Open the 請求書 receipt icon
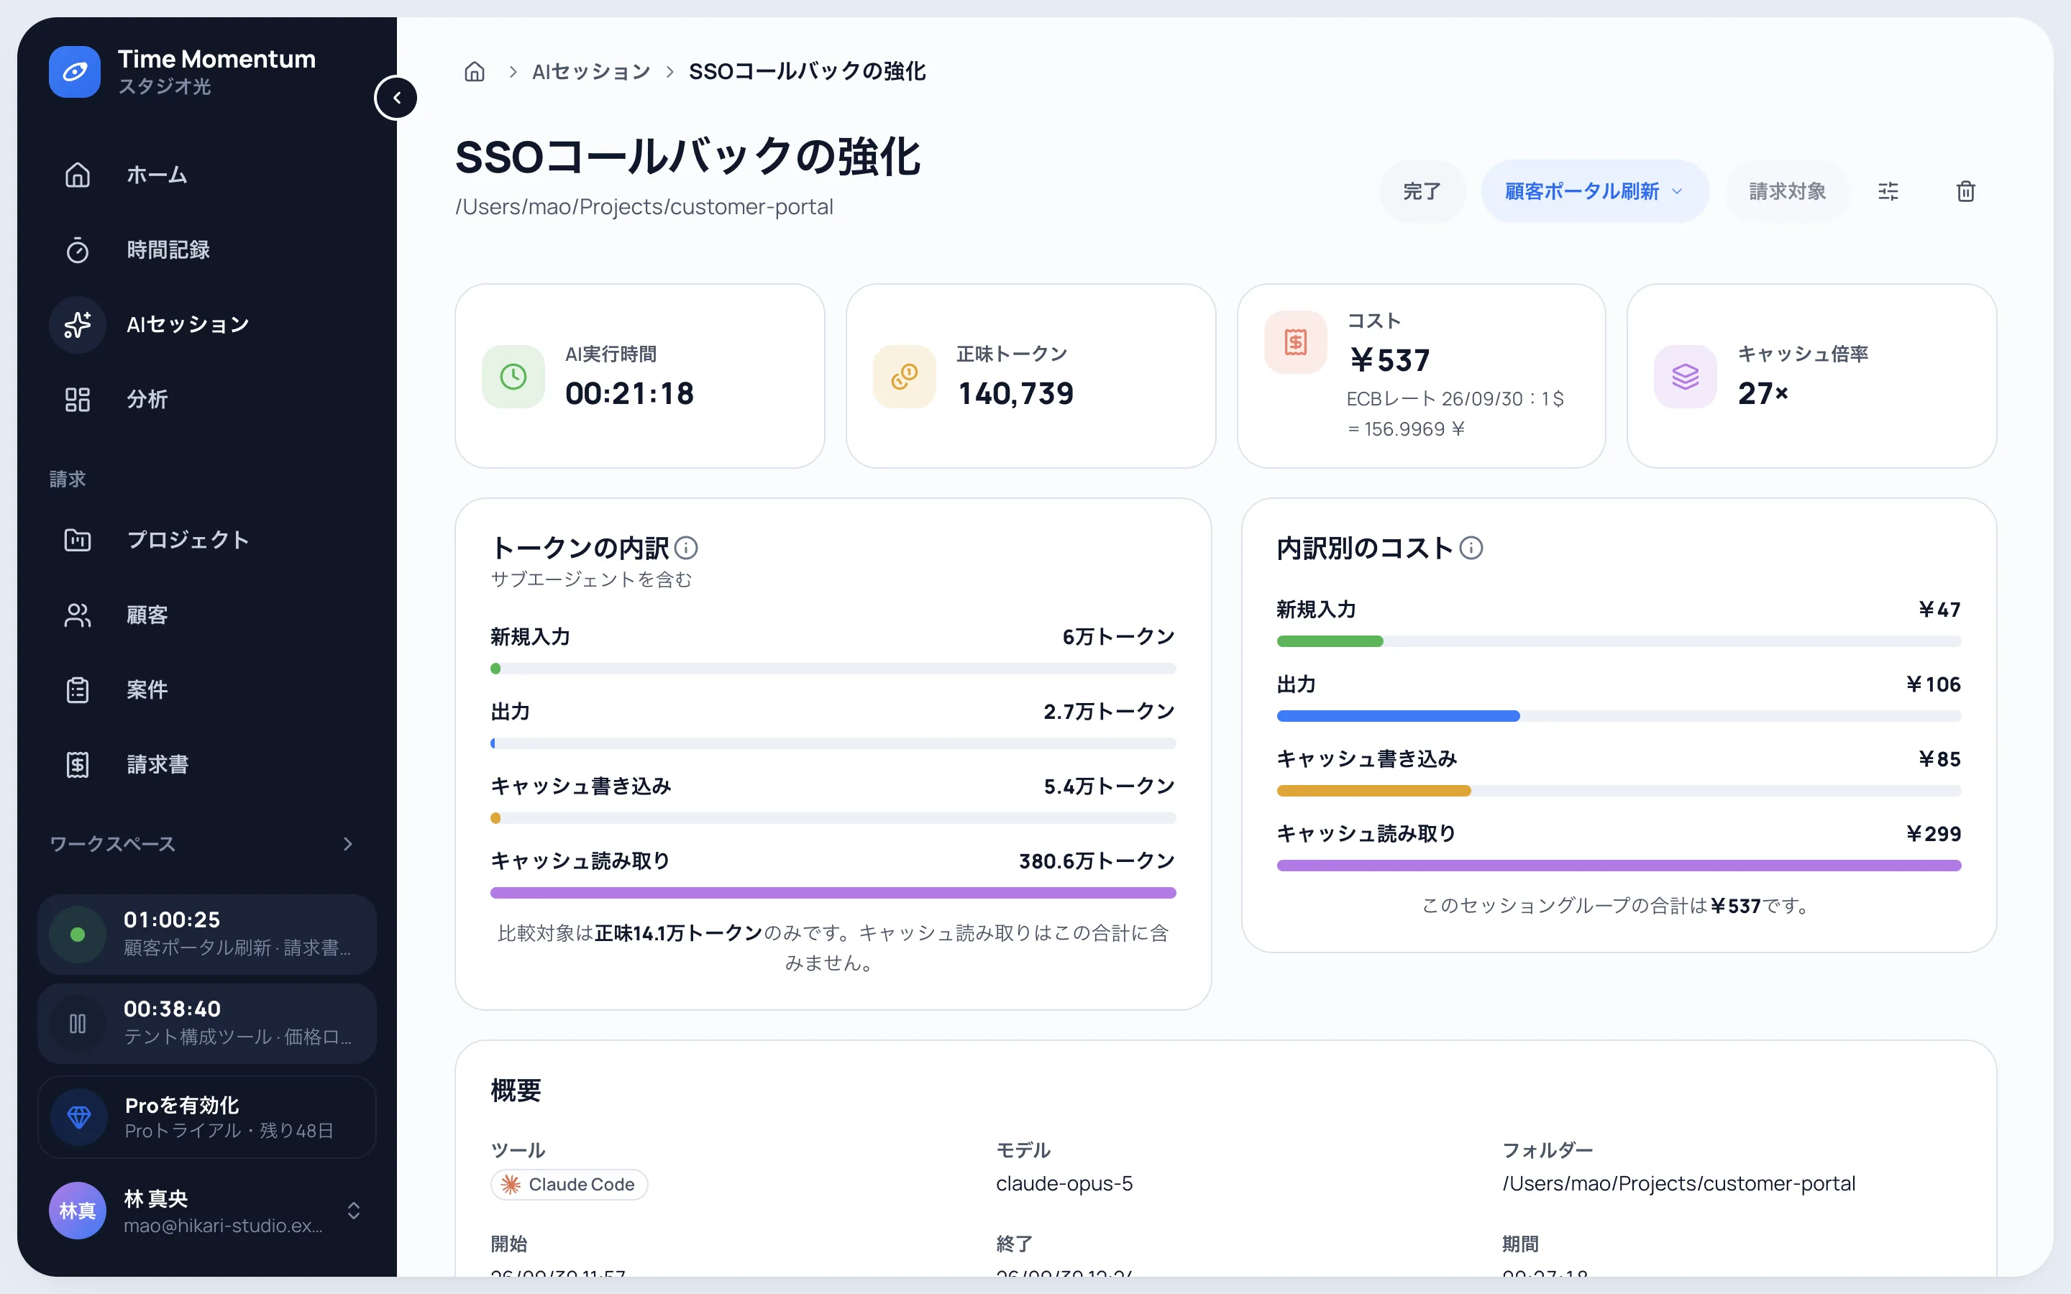Screen dimensions: 2071x1294 78,764
